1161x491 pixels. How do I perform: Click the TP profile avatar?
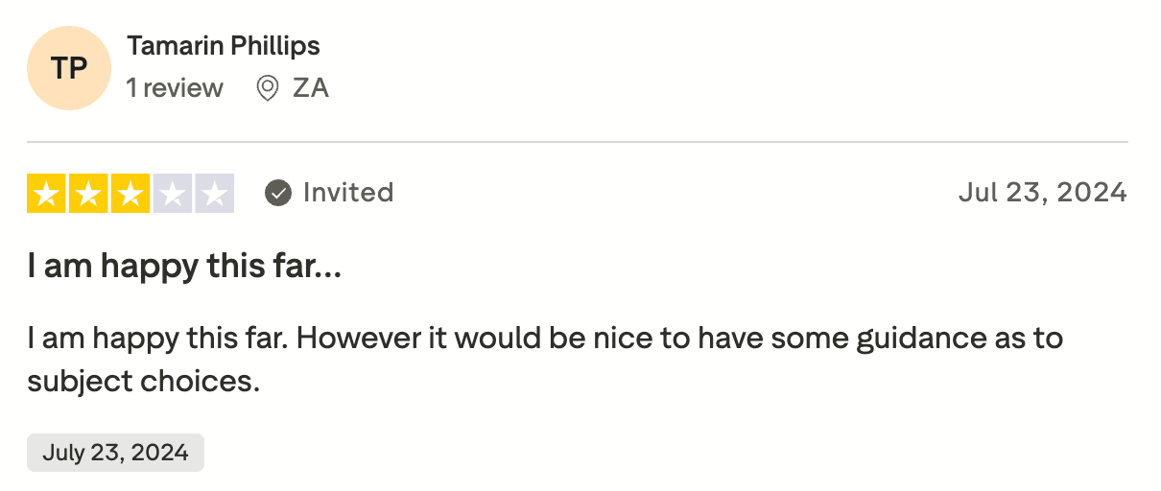(70, 68)
